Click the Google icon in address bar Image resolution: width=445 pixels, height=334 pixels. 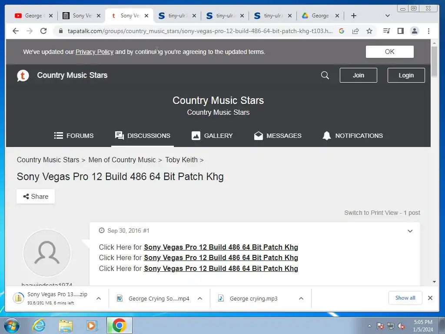[x=342, y=31]
